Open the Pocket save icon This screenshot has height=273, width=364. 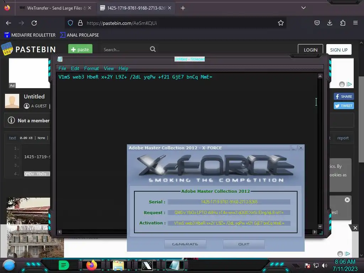pyautogui.click(x=317, y=23)
